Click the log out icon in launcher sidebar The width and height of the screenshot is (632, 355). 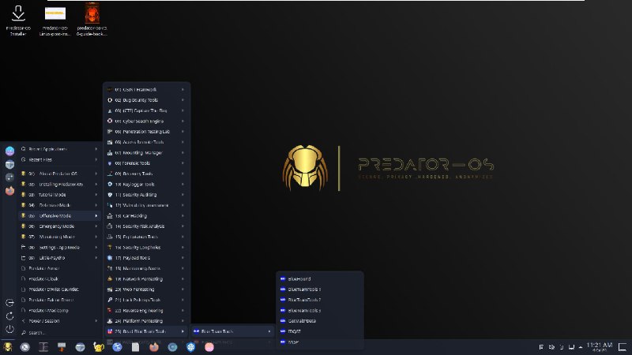click(x=9, y=303)
